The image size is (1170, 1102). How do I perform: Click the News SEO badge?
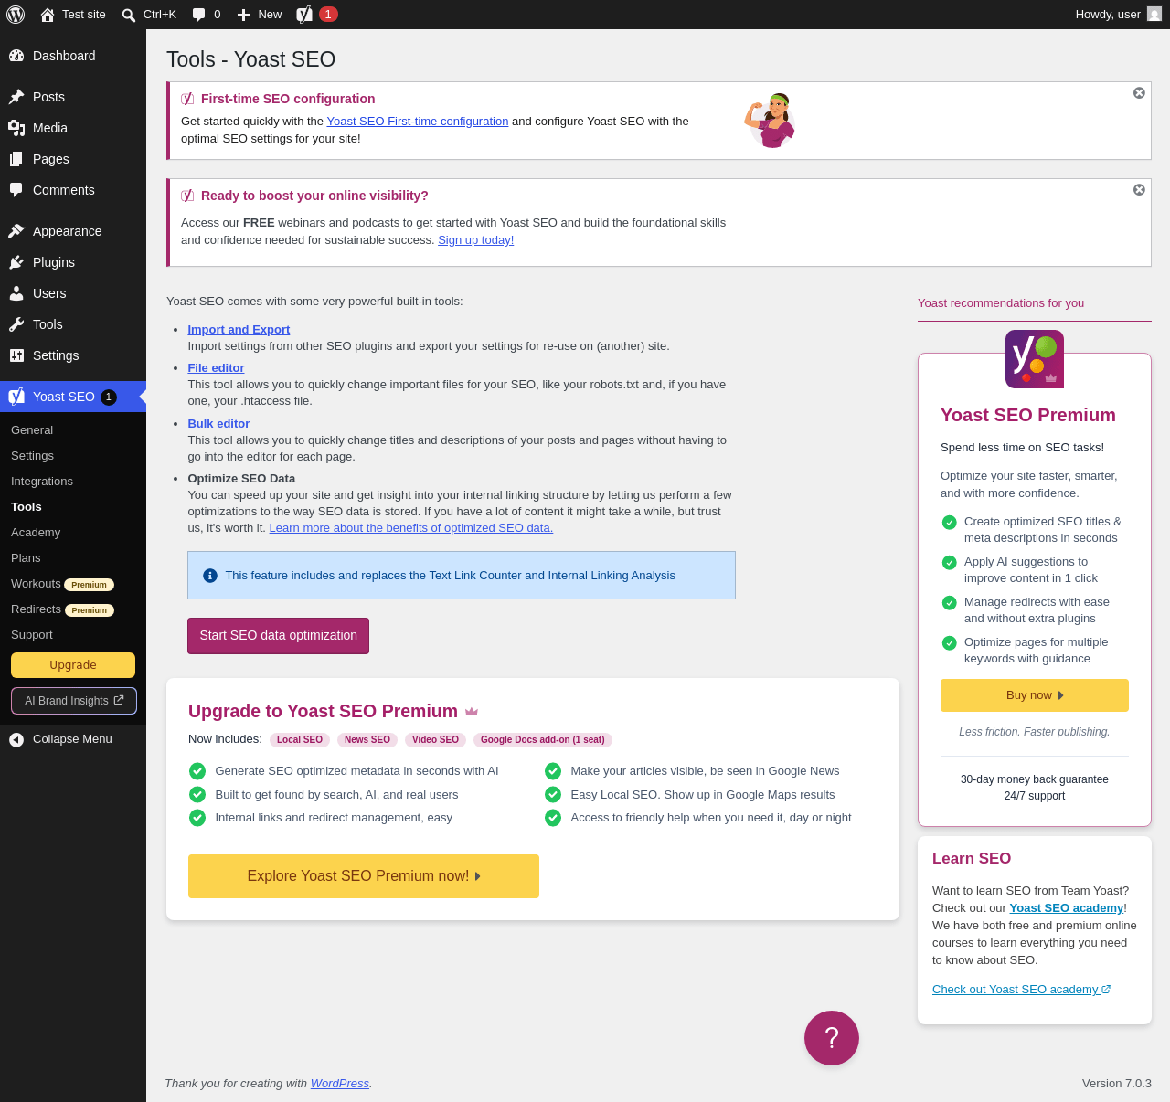coord(367,740)
